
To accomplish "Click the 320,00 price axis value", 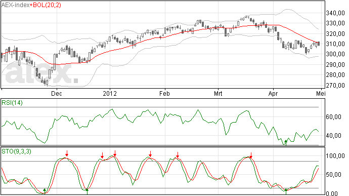I will pos(335,34).
